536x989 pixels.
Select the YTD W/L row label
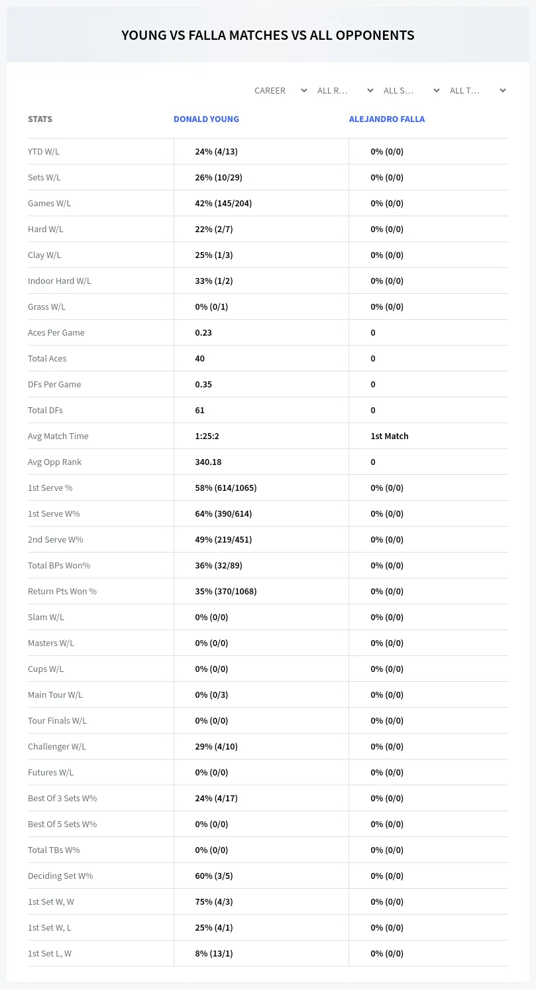44,151
